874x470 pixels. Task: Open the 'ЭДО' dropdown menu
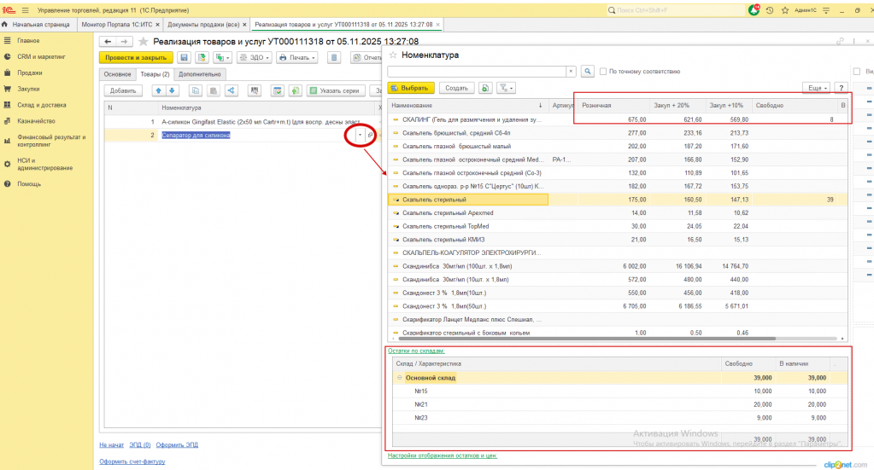tap(255, 57)
